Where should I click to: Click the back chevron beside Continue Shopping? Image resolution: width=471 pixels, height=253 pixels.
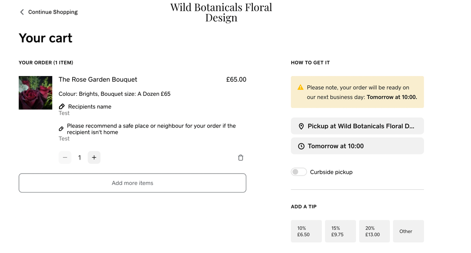pyautogui.click(x=22, y=12)
